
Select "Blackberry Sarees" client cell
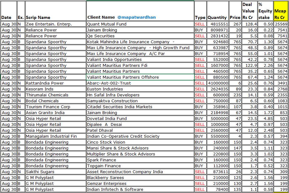(140, 177)
